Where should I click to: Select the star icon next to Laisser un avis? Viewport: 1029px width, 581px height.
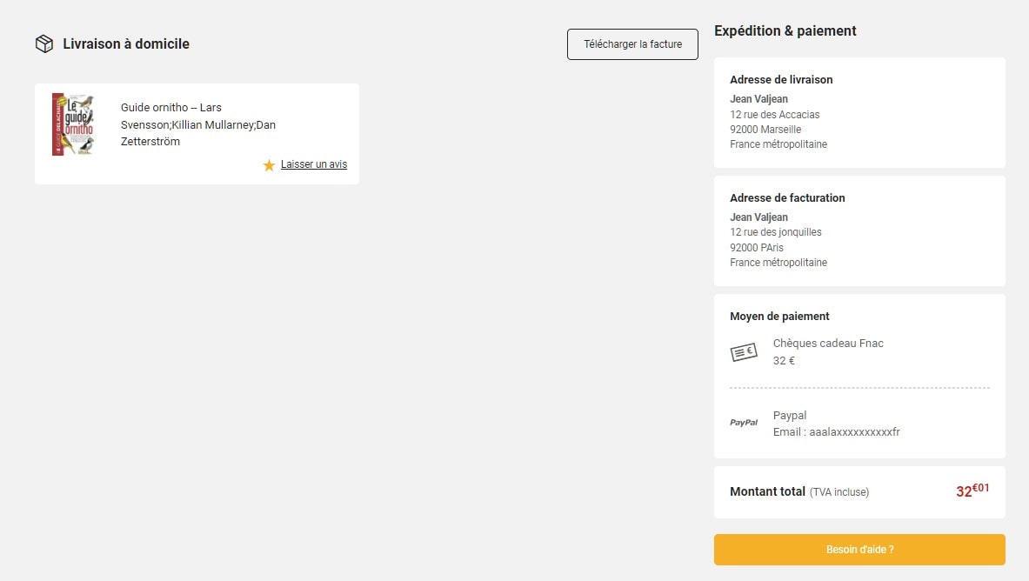(x=269, y=164)
